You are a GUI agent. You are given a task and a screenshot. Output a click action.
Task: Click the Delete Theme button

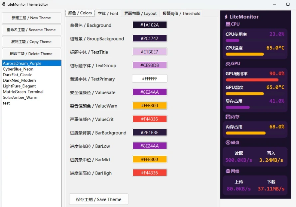(x=31, y=54)
